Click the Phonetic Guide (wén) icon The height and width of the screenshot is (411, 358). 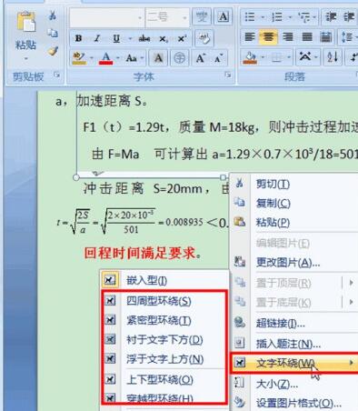[x=202, y=16]
